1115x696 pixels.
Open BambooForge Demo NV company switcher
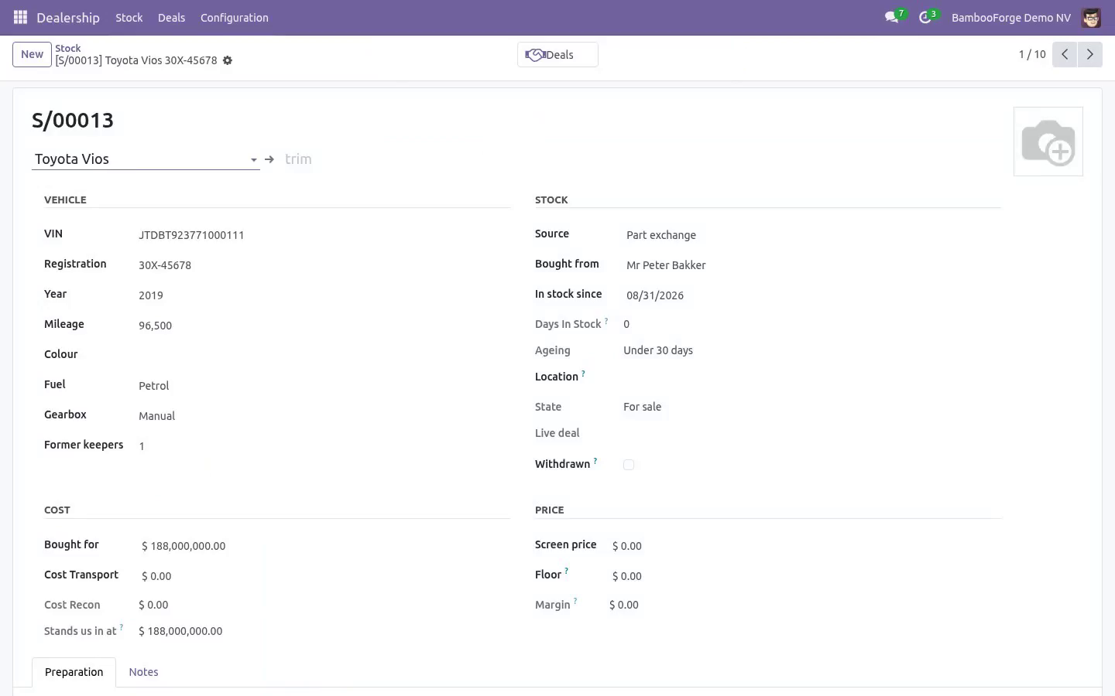[x=1010, y=17]
